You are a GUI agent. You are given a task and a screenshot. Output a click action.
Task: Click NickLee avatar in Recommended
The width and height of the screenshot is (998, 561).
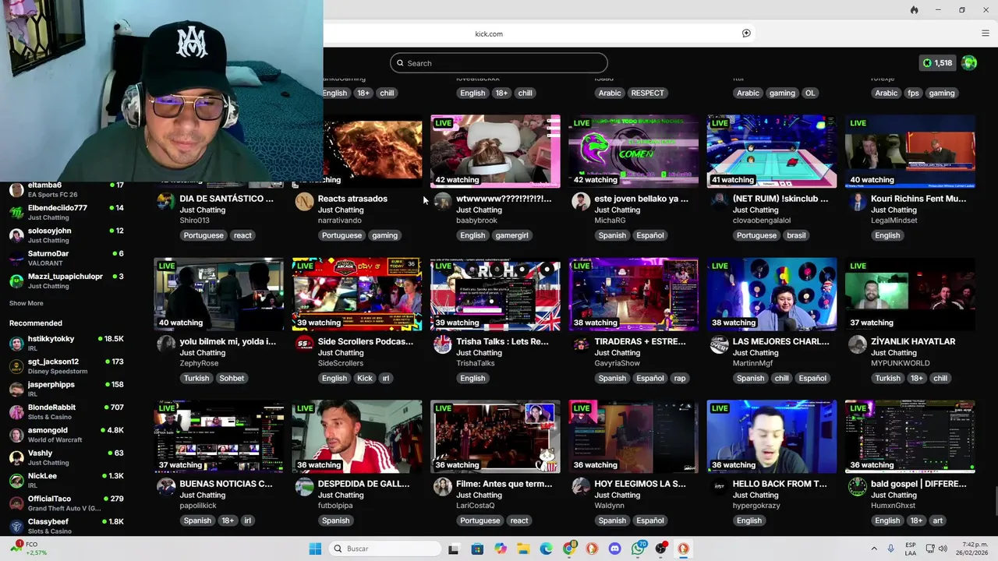click(x=16, y=480)
